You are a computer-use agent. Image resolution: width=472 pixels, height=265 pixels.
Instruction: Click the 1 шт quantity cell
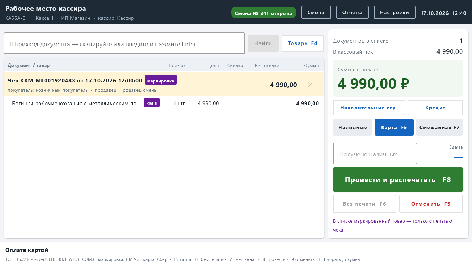(x=179, y=104)
